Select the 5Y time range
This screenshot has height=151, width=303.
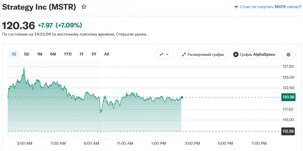click(x=94, y=54)
